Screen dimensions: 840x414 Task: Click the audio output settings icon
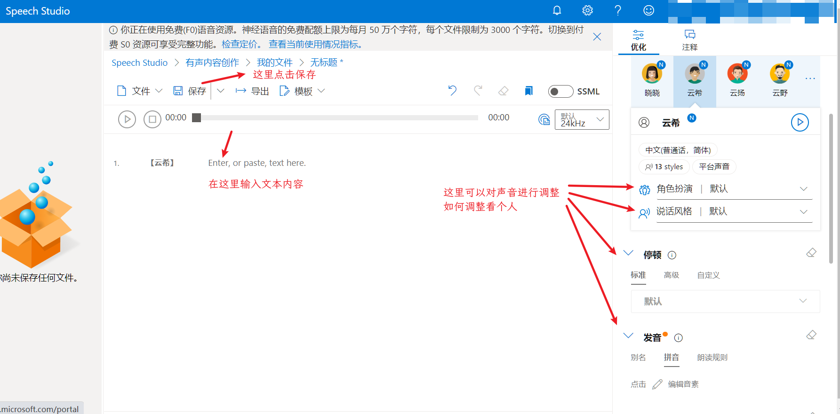tap(544, 119)
